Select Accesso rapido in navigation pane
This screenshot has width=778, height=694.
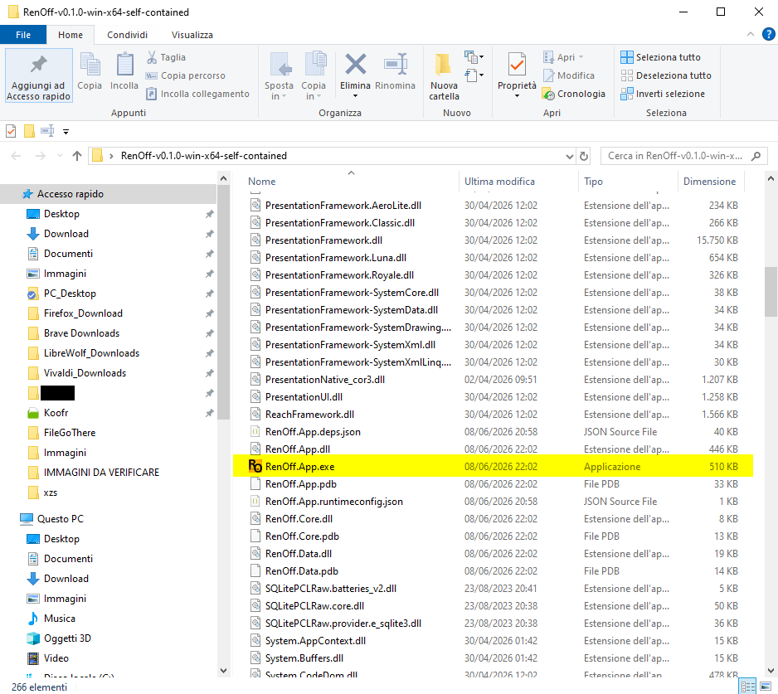(109, 194)
